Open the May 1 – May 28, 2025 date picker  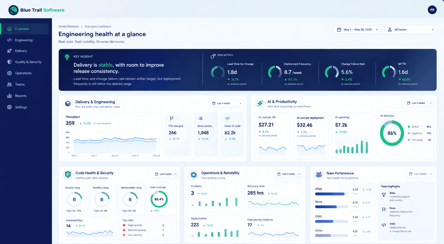pyautogui.click(x=357, y=29)
